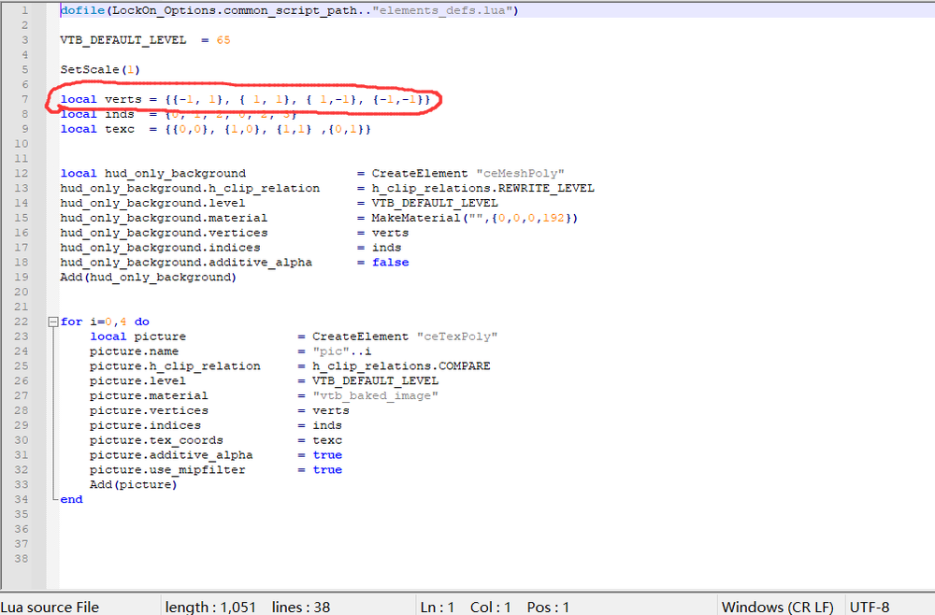
Task: Click 'true' value of additive_alpha line 31
Action: pos(327,455)
